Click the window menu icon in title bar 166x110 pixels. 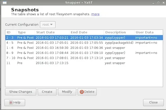pos(5,3)
